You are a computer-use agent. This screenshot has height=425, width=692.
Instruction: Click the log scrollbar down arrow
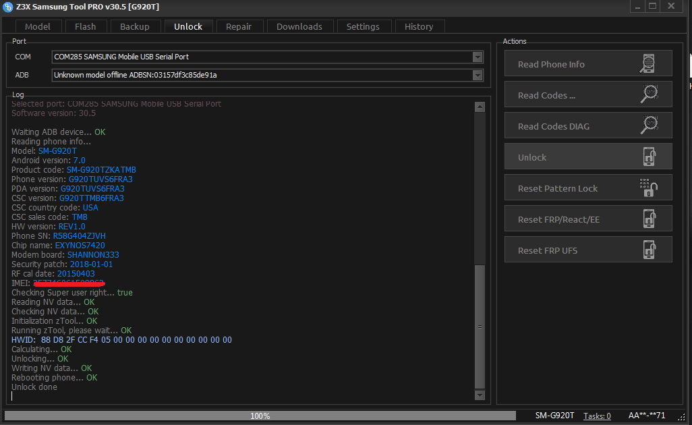[x=480, y=395]
